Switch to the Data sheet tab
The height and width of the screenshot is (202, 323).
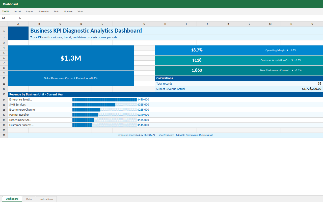point(29,199)
